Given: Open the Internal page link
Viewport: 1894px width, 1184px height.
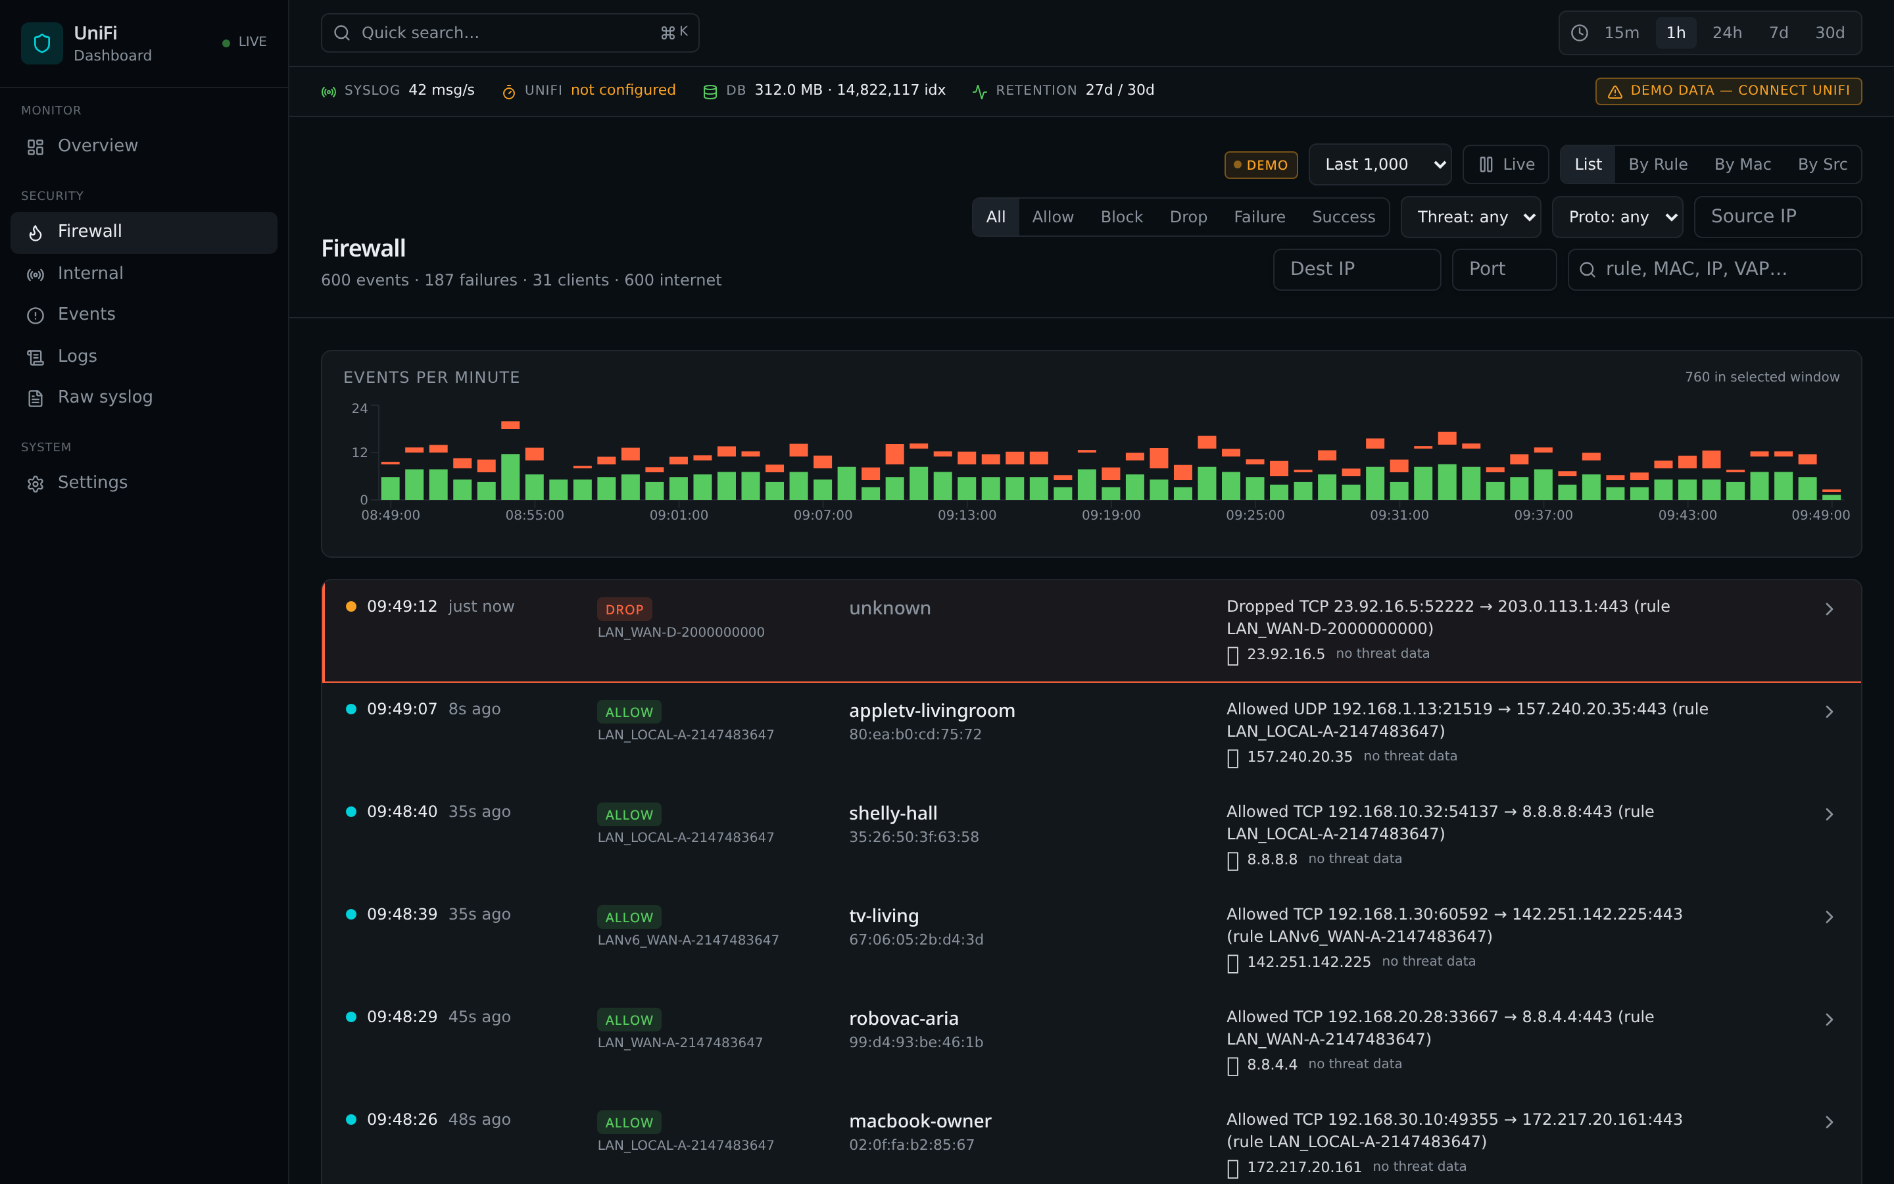Looking at the screenshot, I should pos(144,274).
